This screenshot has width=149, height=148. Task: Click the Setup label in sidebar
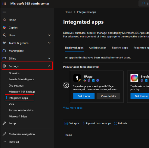click(x=12, y=123)
